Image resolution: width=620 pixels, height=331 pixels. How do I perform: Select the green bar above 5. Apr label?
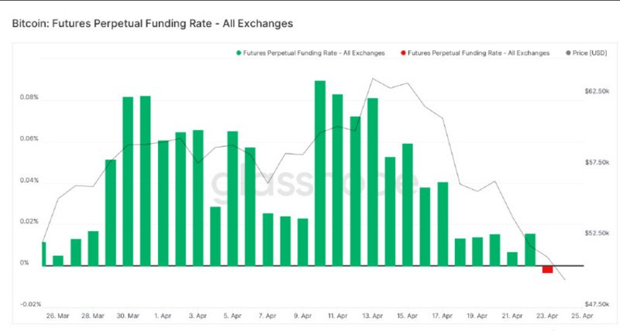point(232,199)
